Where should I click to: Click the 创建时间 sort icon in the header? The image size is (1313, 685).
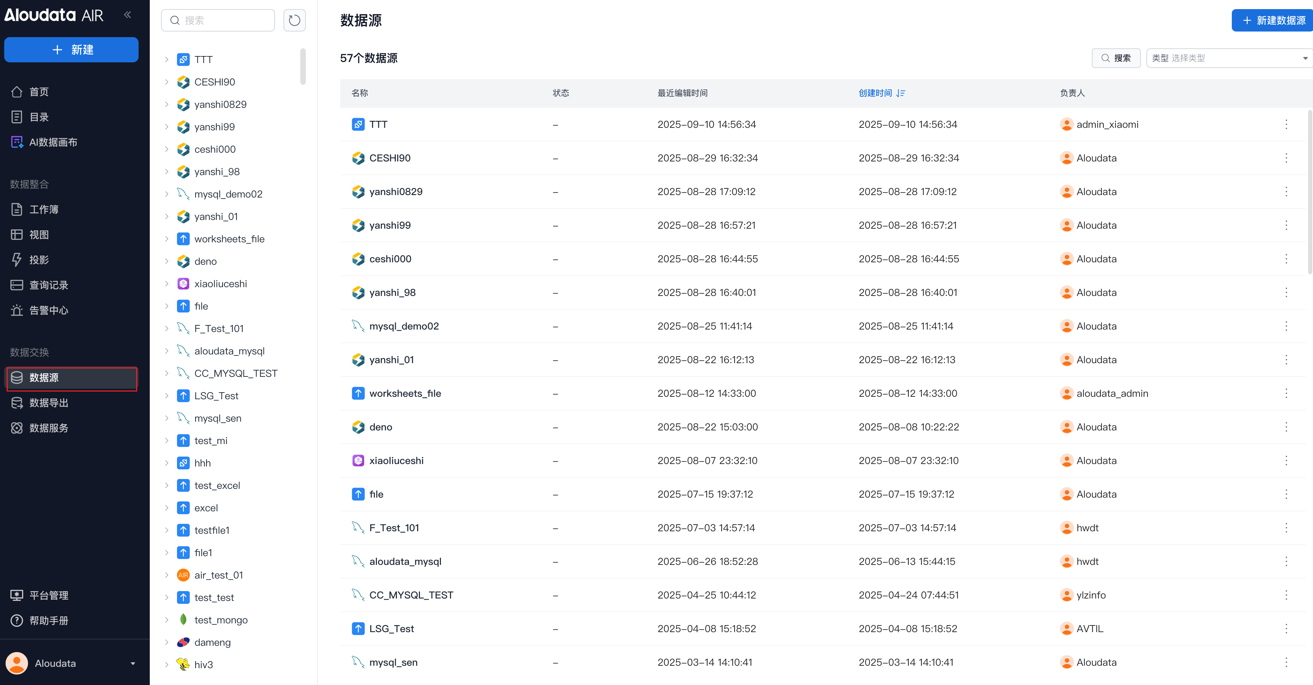pos(901,94)
